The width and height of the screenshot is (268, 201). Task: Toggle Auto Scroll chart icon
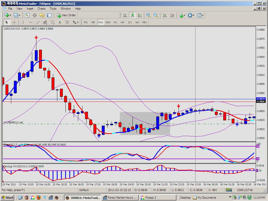(165, 15)
